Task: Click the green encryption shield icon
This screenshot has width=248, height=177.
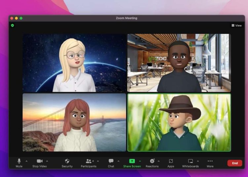Action: tap(13, 25)
